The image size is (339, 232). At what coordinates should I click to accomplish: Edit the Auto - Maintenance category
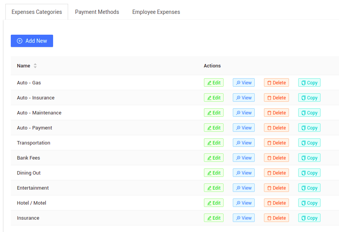(214, 113)
